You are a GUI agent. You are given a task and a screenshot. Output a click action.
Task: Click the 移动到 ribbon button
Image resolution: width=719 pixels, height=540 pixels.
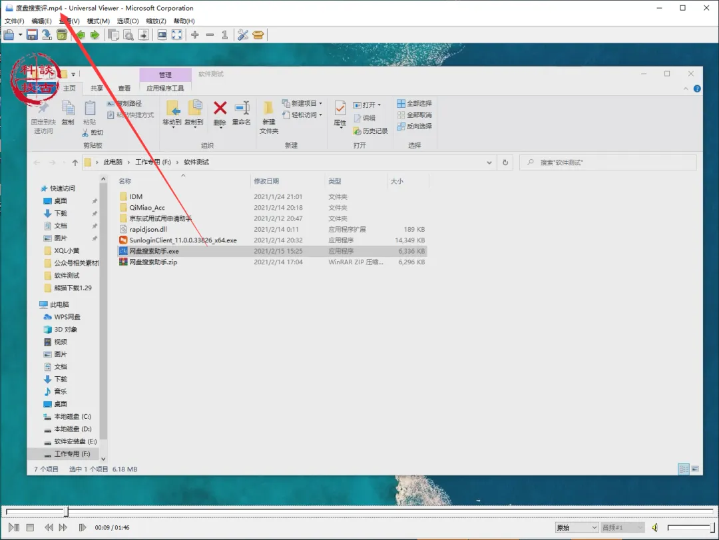pos(172,114)
